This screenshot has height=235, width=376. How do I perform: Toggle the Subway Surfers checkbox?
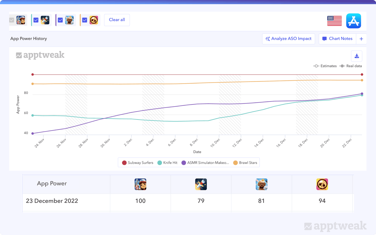pyautogui.click(x=12, y=20)
